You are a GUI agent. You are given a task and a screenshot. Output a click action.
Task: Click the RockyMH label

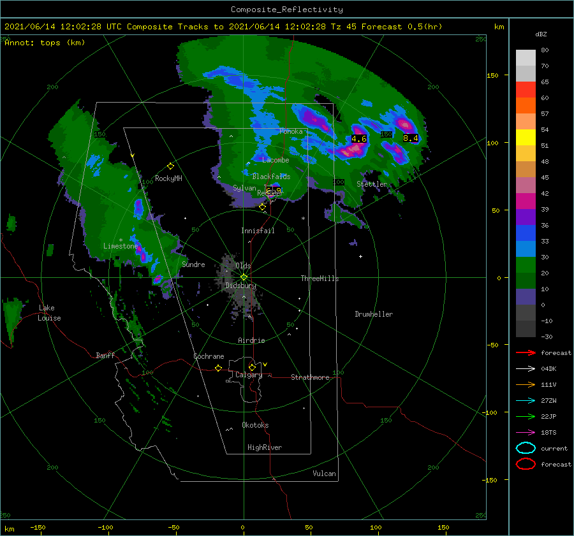coord(168,178)
